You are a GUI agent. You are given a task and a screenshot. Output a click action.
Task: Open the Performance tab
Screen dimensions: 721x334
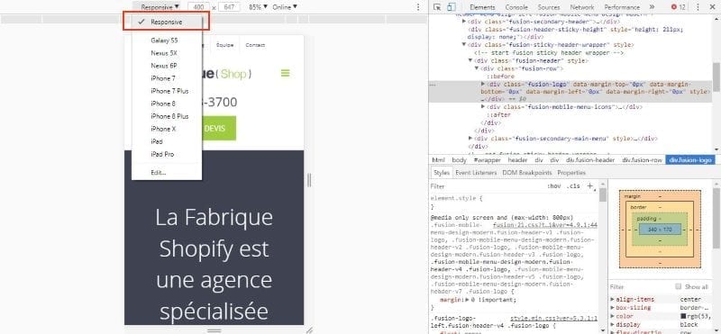622,7
